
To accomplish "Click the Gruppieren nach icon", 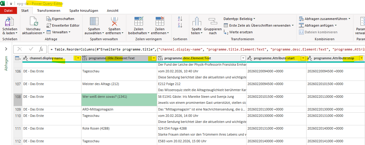I will [x=213, y=23].
